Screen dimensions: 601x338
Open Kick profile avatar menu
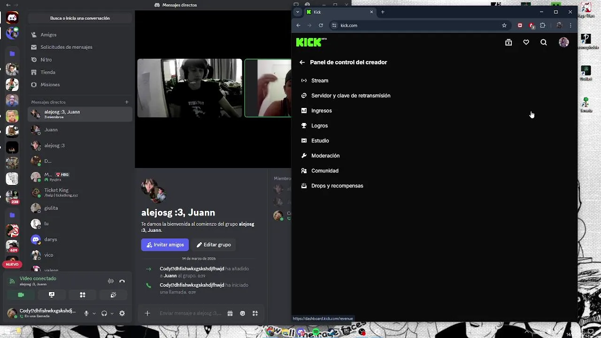point(563,42)
